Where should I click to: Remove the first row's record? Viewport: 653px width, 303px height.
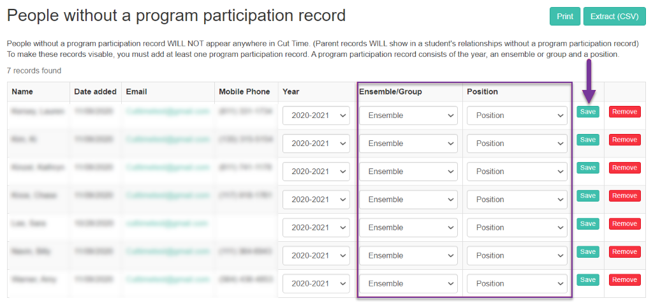(x=625, y=112)
